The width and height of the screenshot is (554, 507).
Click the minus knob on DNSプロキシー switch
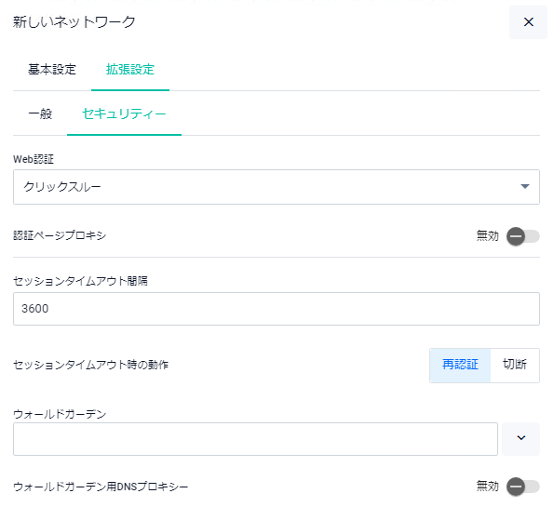(516, 487)
